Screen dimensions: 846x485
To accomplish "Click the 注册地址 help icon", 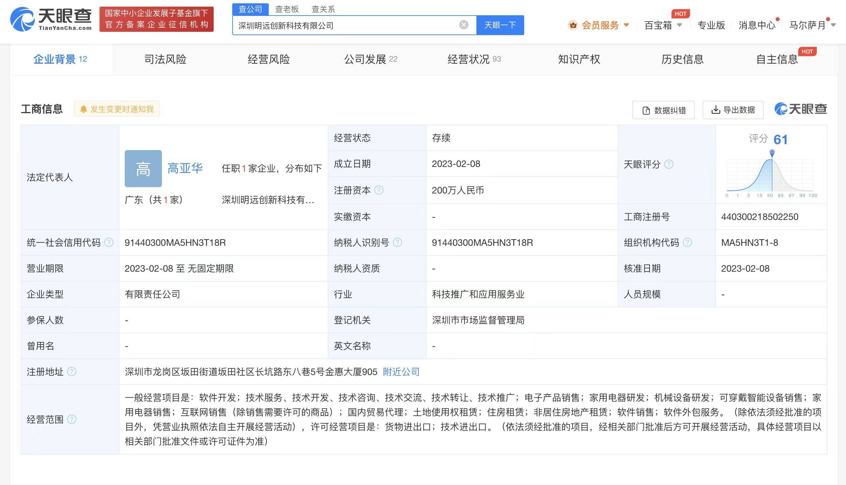I will tap(72, 372).
